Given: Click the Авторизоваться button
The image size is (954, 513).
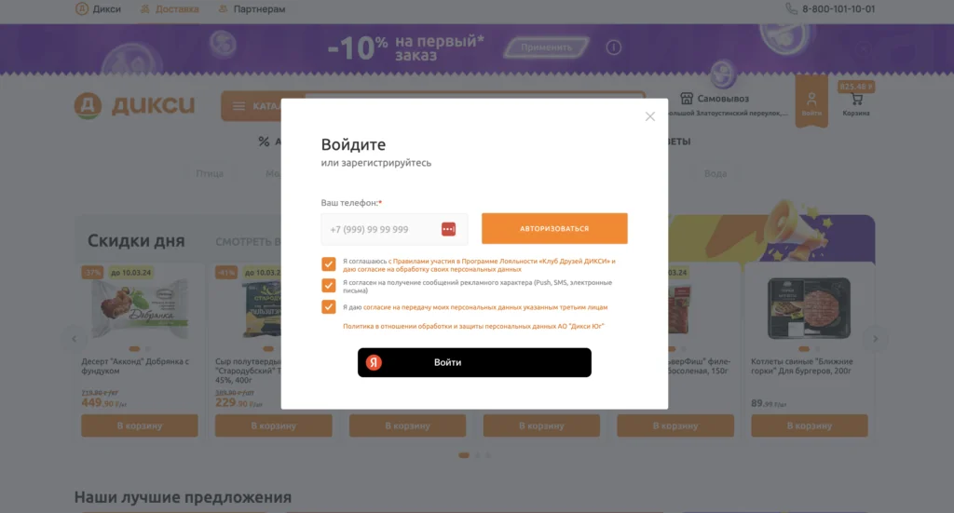Looking at the screenshot, I should [x=554, y=228].
